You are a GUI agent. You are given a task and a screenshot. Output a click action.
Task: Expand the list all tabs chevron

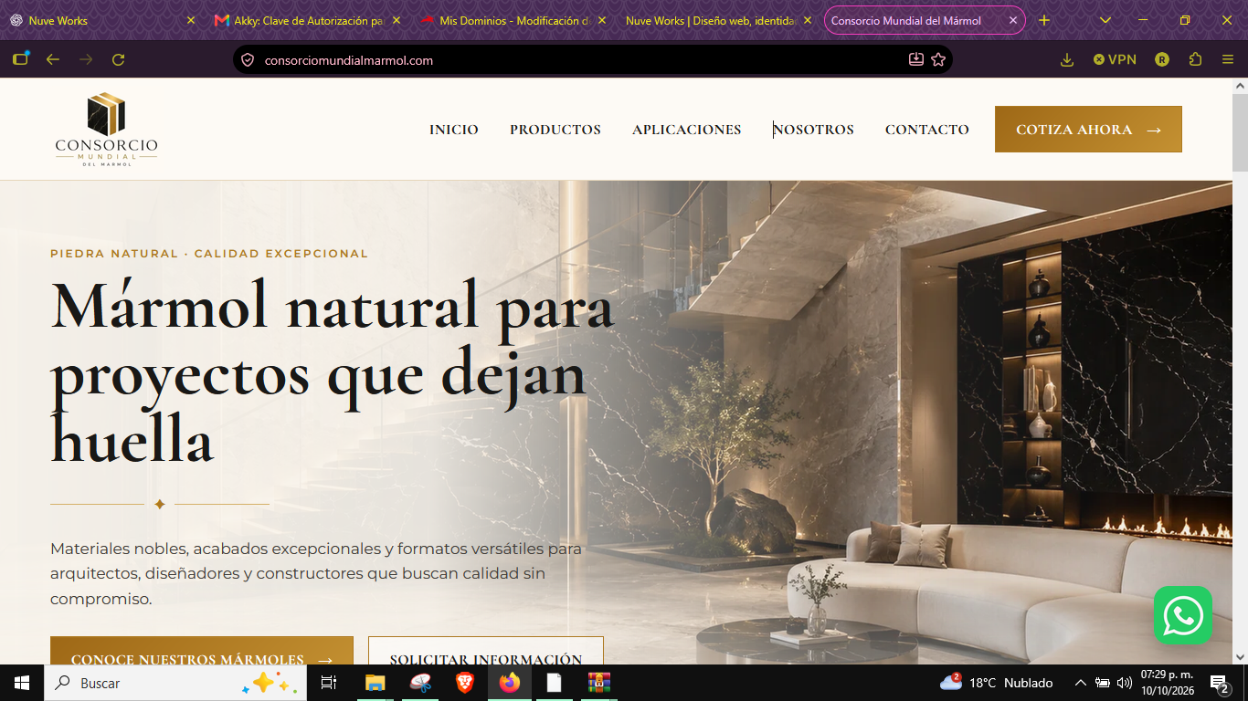pos(1105,20)
